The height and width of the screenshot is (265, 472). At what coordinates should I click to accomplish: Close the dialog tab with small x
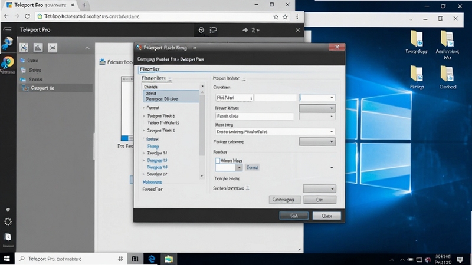(x=195, y=48)
